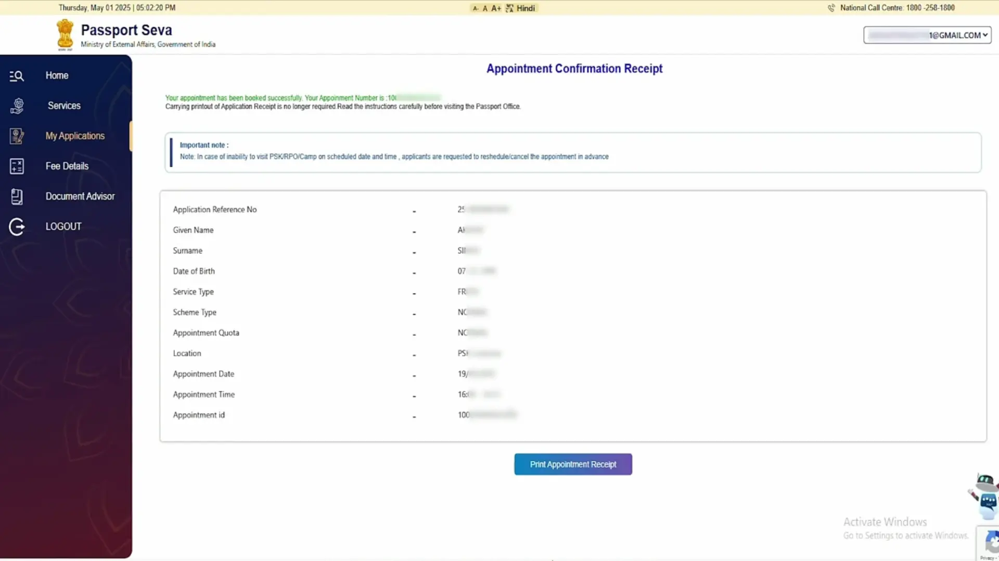This screenshot has height=561, width=999.
Task: Click the Scheme Type label
Action: (195, 312)
